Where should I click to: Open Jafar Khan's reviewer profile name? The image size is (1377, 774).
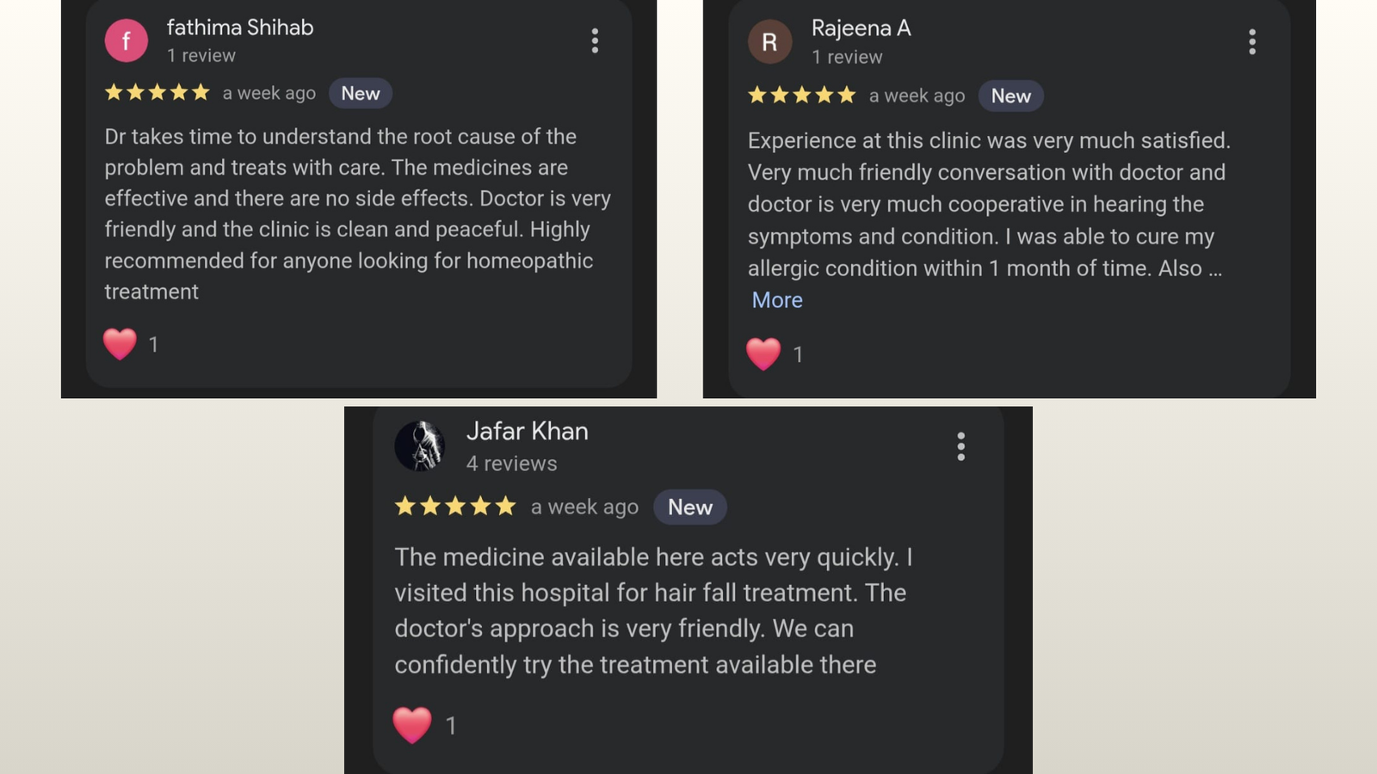[527, 431]
